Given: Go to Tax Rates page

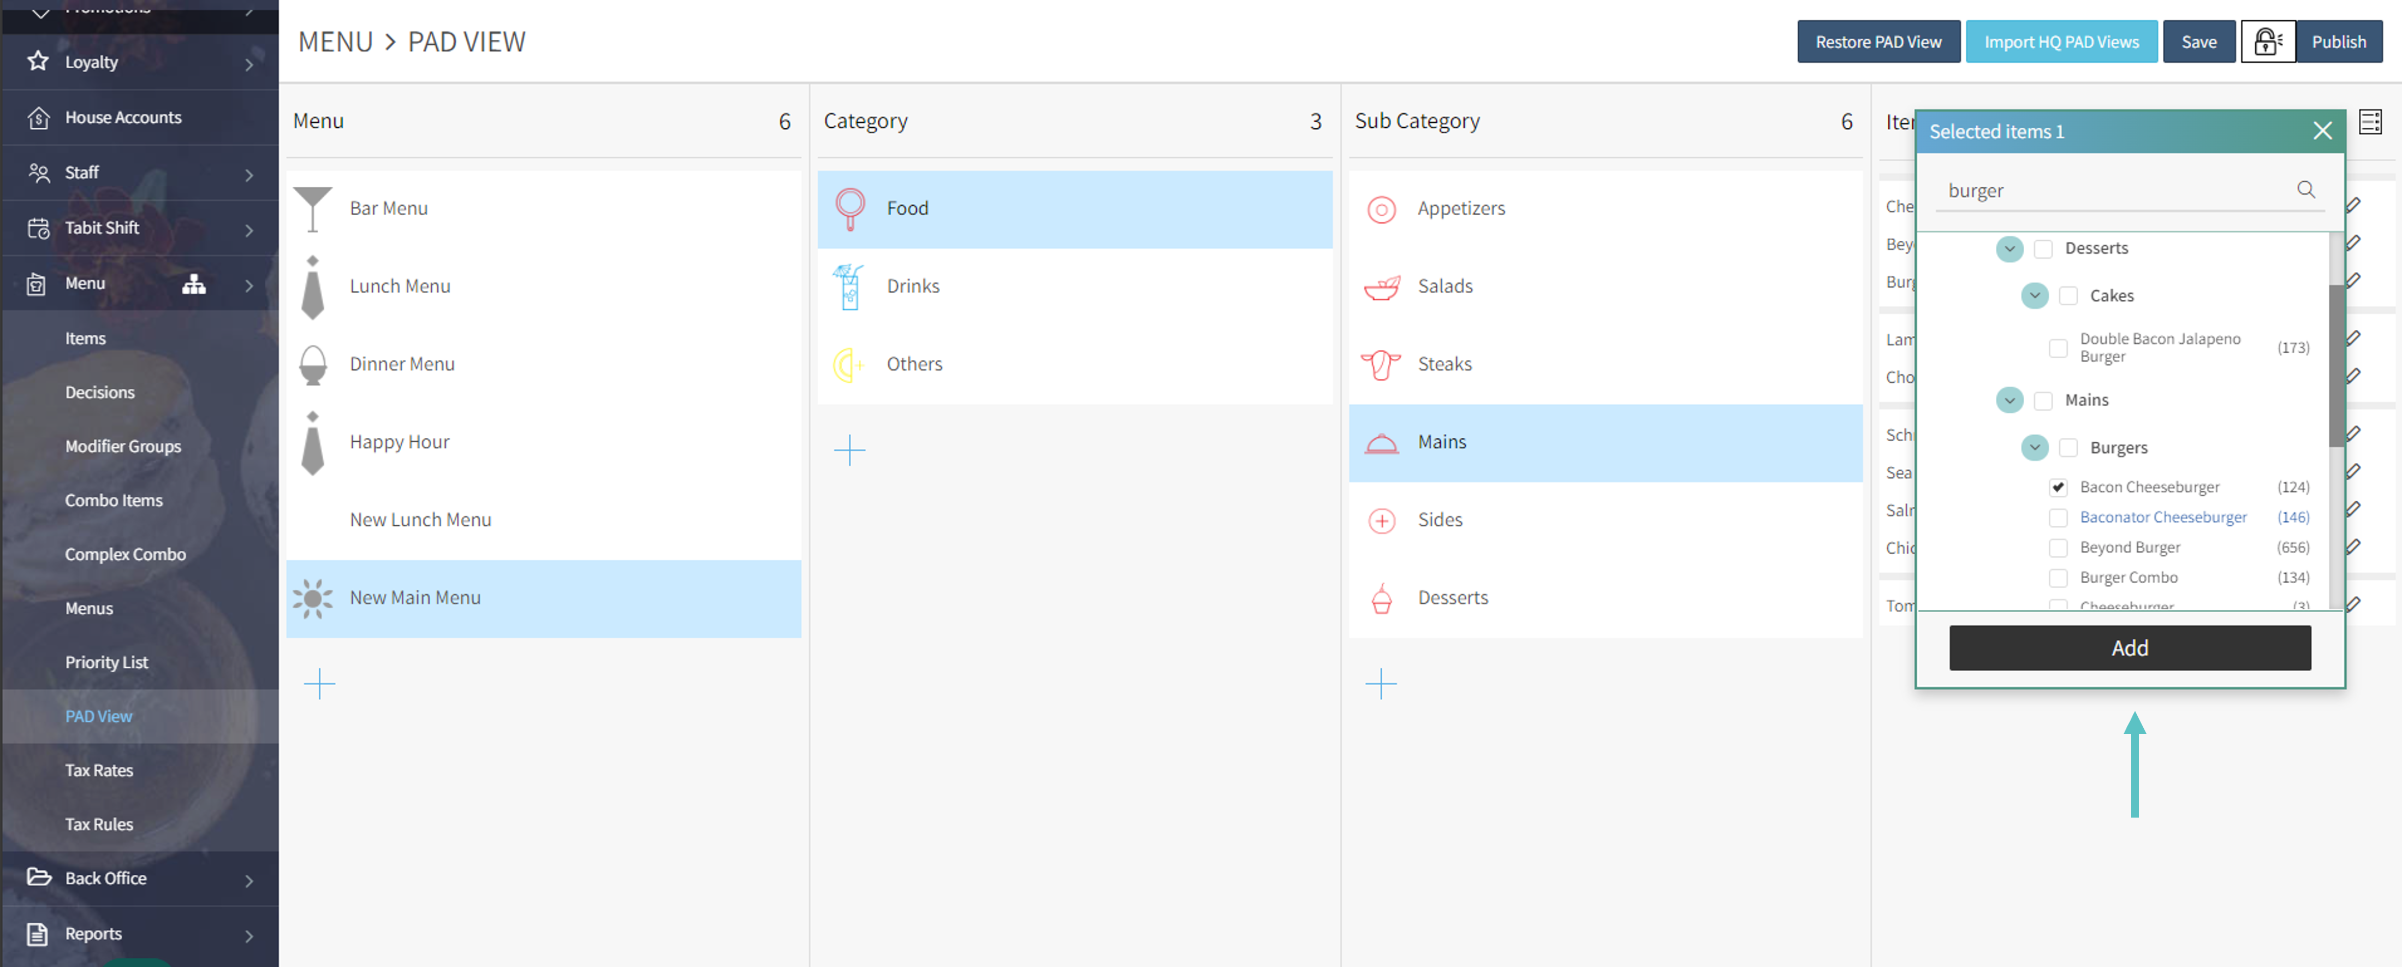Looking at the screenshot, I should [x=99, y=770].
